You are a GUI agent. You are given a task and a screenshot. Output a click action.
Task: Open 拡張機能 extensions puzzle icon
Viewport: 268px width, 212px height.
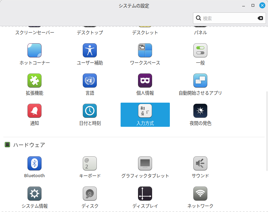point(35,81)
